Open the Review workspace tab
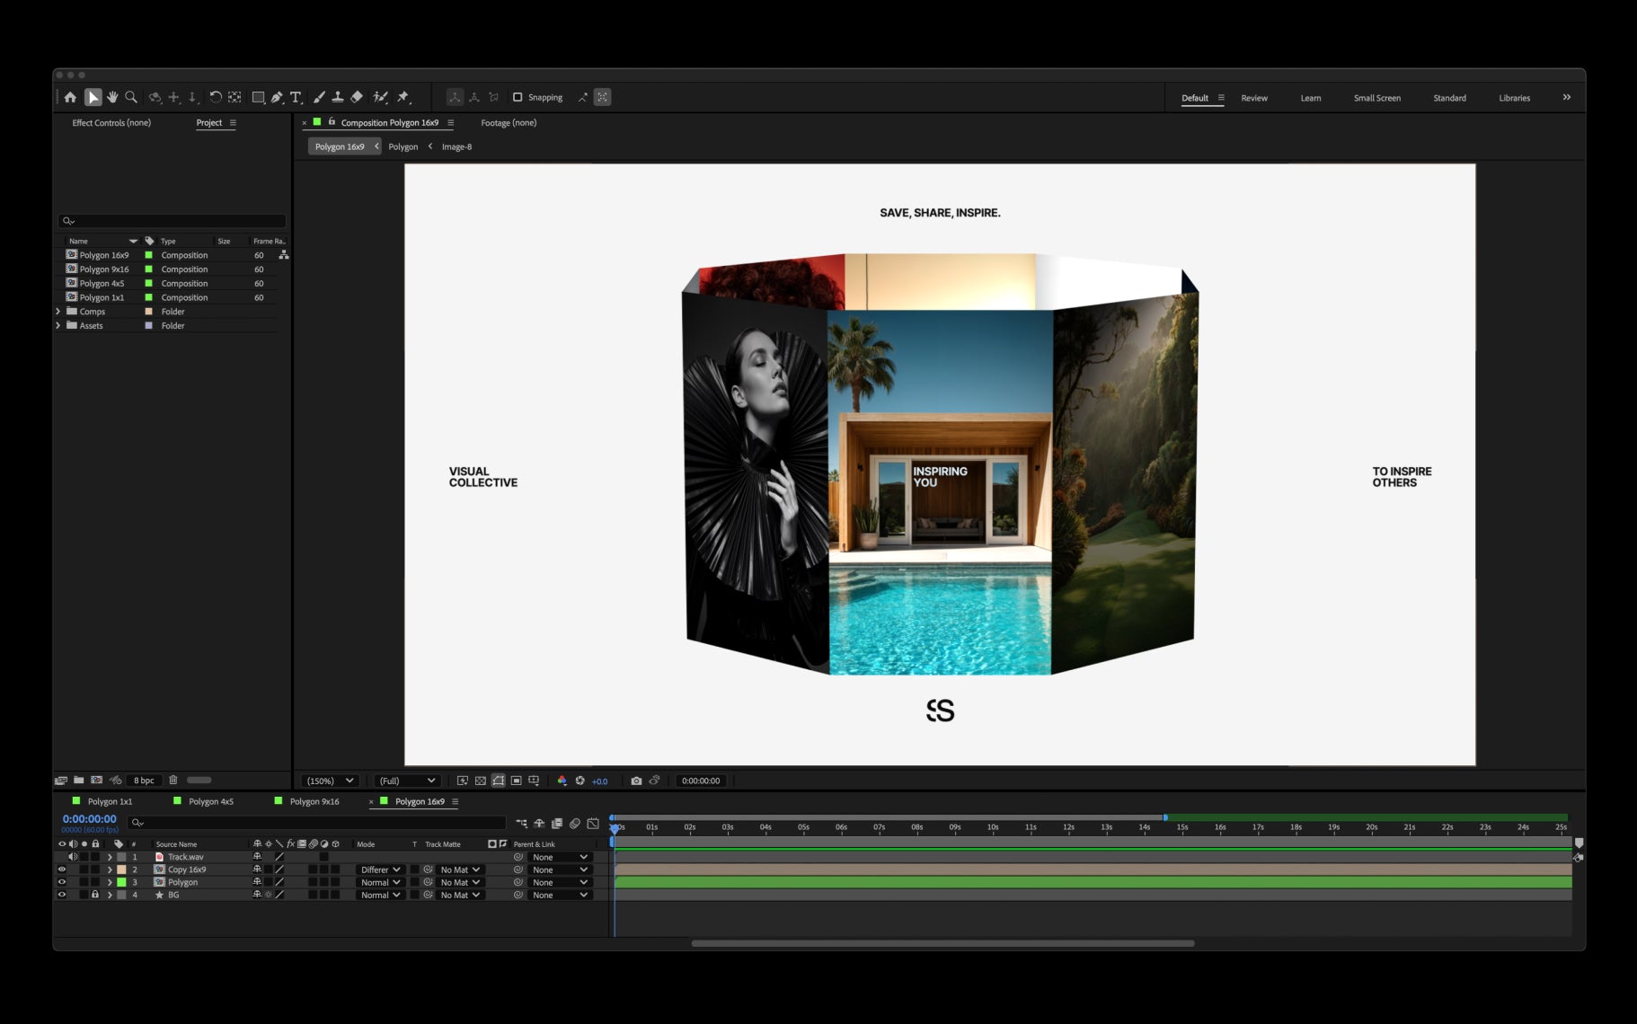This screenshot has height=1024, width=1637. pos(1254,98)
